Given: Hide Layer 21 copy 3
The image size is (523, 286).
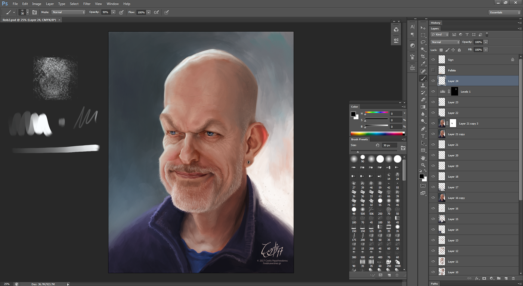Looking at the screenshot, I should pyautogui.click(x=433, y=124).
